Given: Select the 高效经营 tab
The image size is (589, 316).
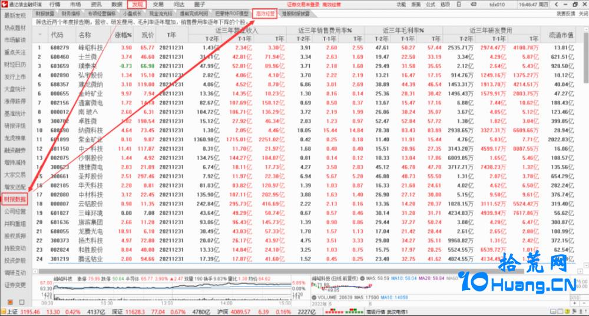Looking at the screenshot, I should pos(265,14).
